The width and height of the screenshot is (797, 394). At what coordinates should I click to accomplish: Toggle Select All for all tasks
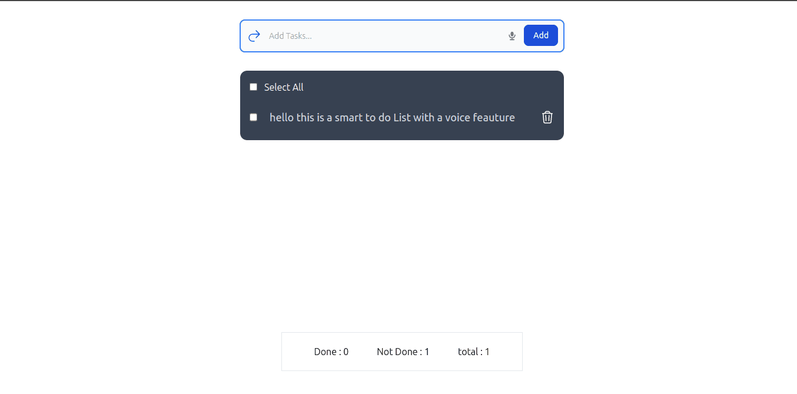tap(253, 87)
